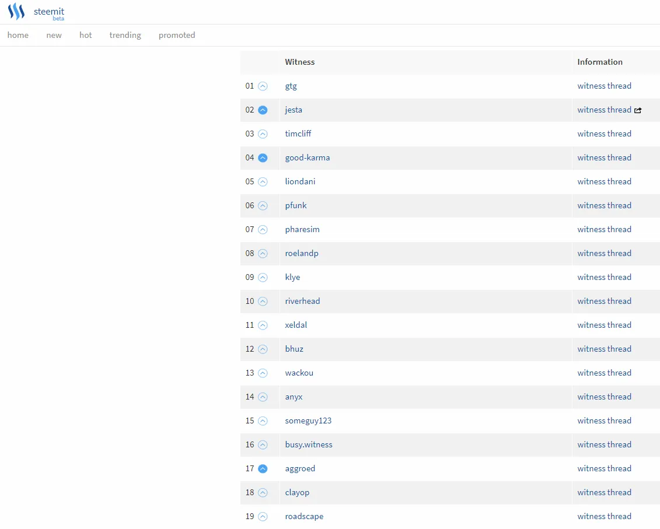Click the Steemit logo icon
This screenshot has height=529, width=660.
coord(16,11)
